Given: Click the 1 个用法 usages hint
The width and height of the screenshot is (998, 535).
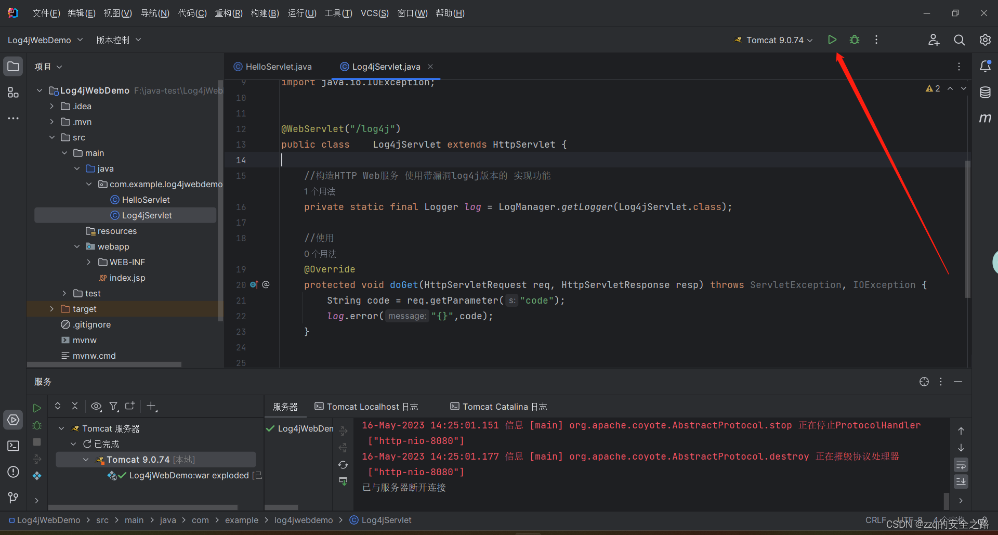Looking at the screenshot, I should 320,191.
